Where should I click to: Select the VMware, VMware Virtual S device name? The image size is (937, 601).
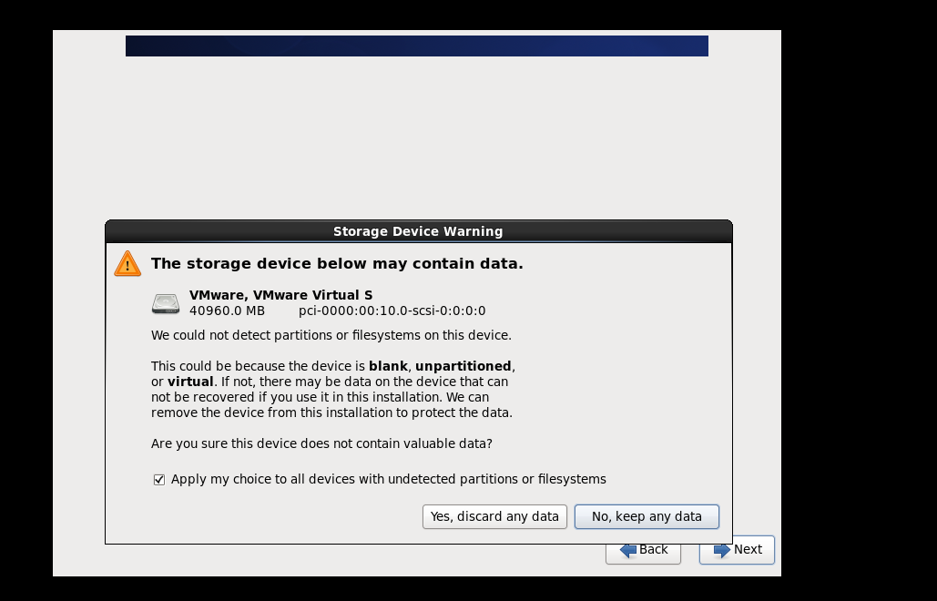(280, 295)
